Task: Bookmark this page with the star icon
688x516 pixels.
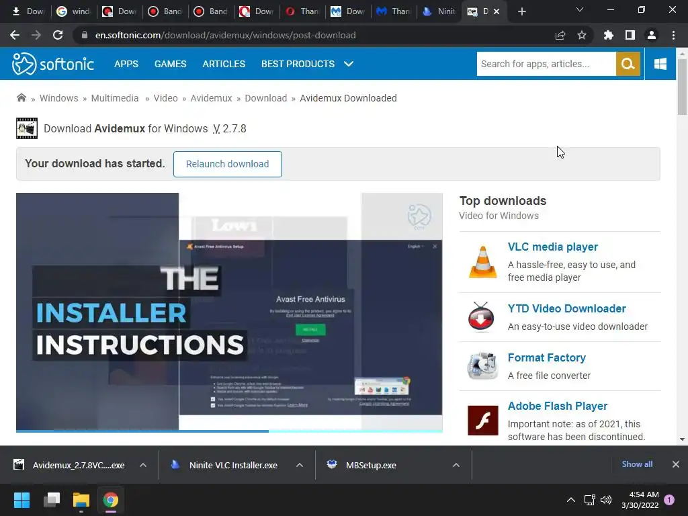Action: (x=582, y=35)
